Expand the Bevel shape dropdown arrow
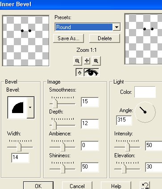Viewport: 162px width, 189px height. click(30, 108)
